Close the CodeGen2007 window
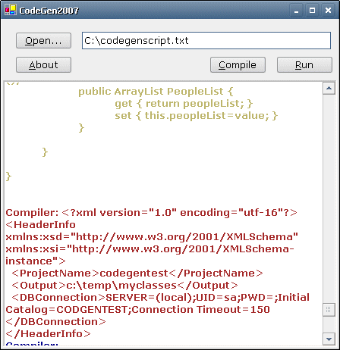The height and width of the screenshot is (350, 340). pyautogui.click(x=328, y=11)
